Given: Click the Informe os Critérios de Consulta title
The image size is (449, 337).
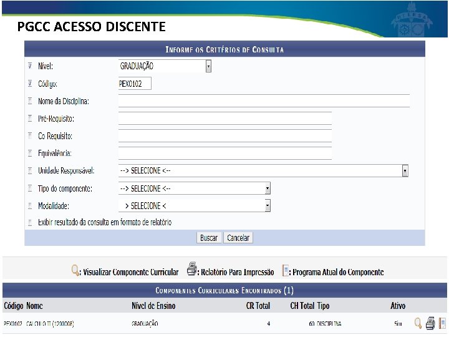Looking at the screenshot, I should tap(224, 49).
